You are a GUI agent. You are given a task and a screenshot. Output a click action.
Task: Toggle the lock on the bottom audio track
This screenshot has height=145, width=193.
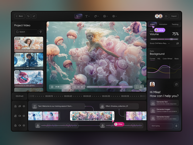coord(15,125)
